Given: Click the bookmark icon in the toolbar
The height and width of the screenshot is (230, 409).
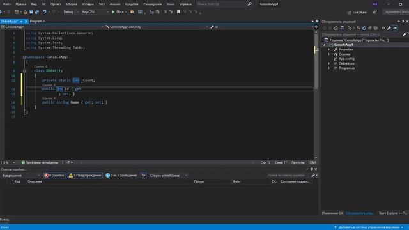Looking at the screenshot, I should [178, 12].
